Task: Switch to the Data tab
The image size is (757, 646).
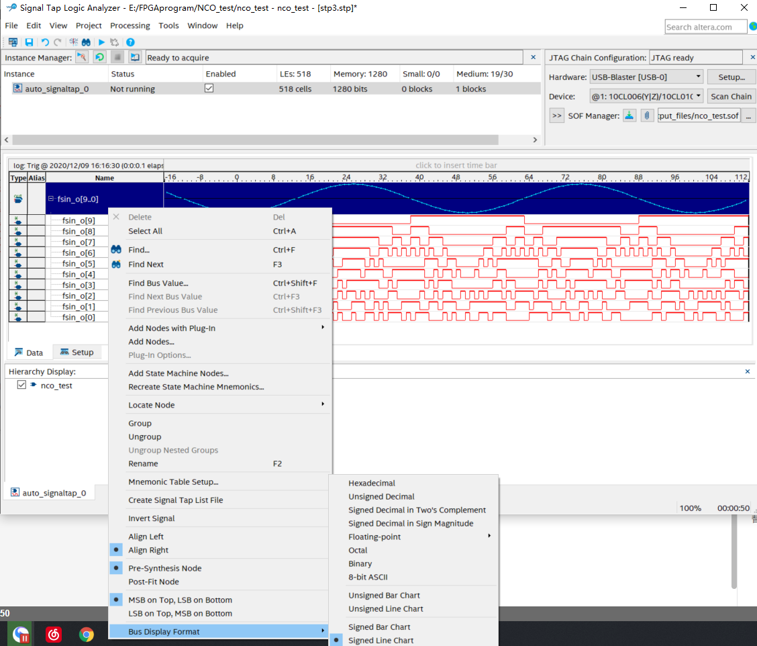Action: 29,353
